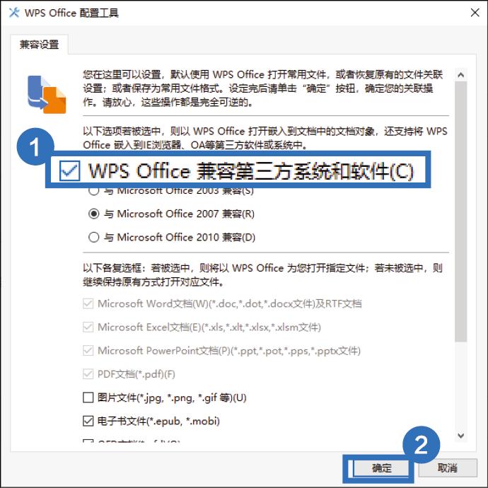Toggle the Microsoft Word文档 checkbox

[x=88, y=303]
